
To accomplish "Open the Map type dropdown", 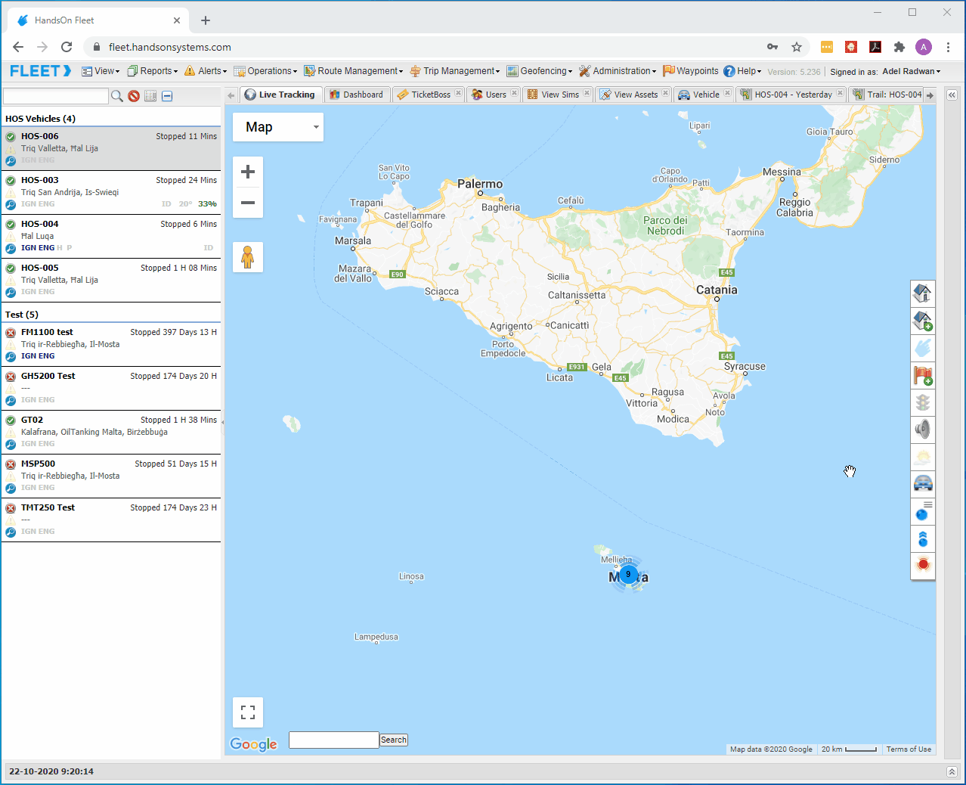I will (x=278, y=127).
